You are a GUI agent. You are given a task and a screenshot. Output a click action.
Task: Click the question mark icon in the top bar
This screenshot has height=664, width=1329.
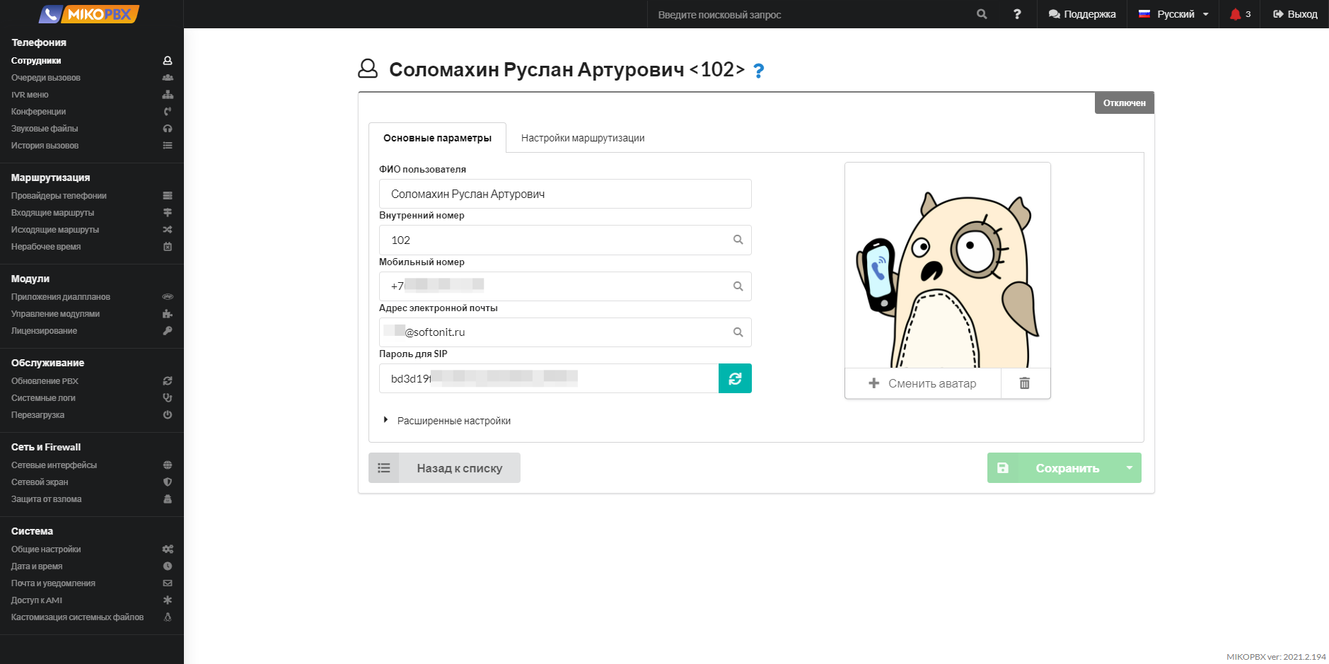pos(1017,14)
